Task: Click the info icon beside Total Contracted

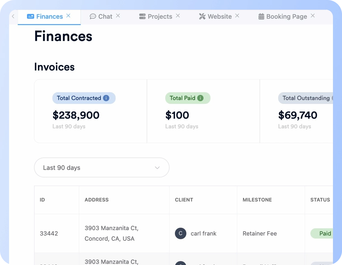Action: (106, 98)
